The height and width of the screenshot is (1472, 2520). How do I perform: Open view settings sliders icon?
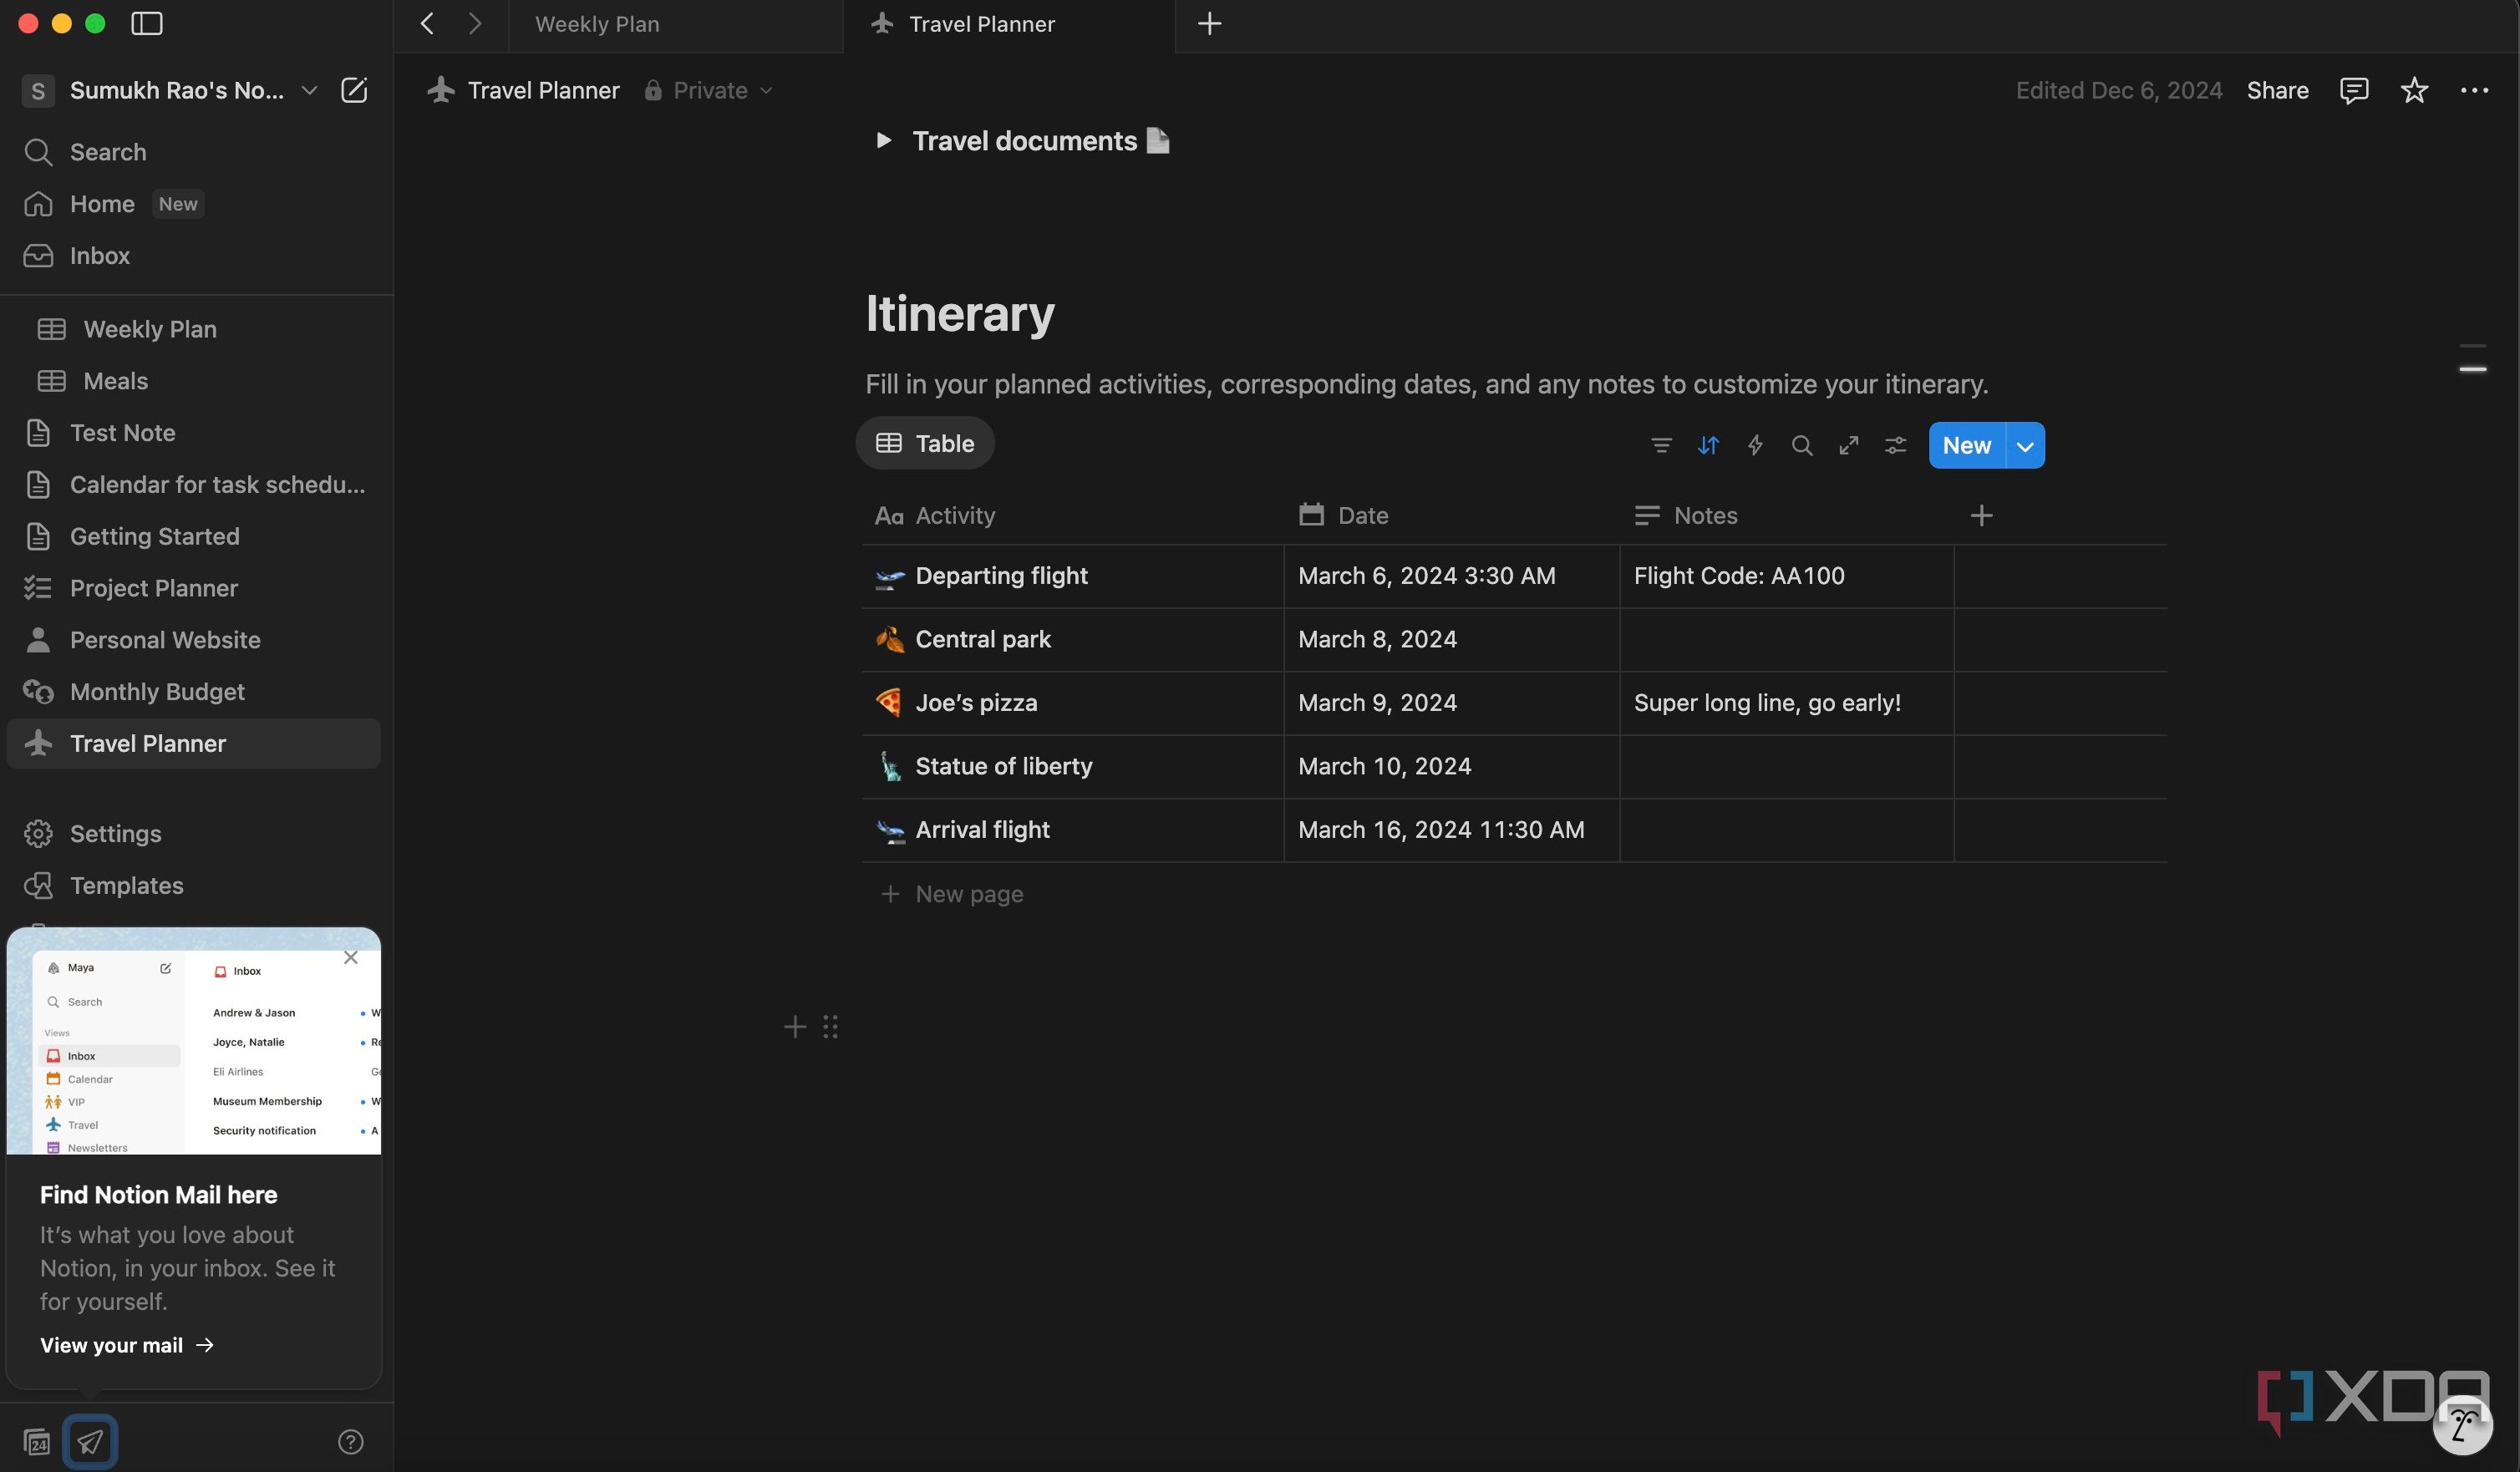coord(1895,445)
